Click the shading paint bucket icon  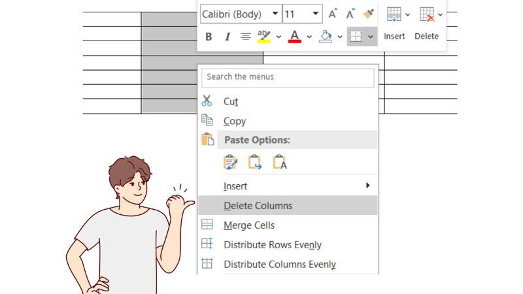click(326, 37)
